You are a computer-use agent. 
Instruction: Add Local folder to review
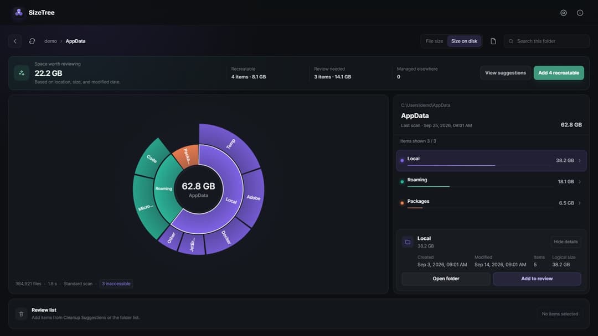537,279
